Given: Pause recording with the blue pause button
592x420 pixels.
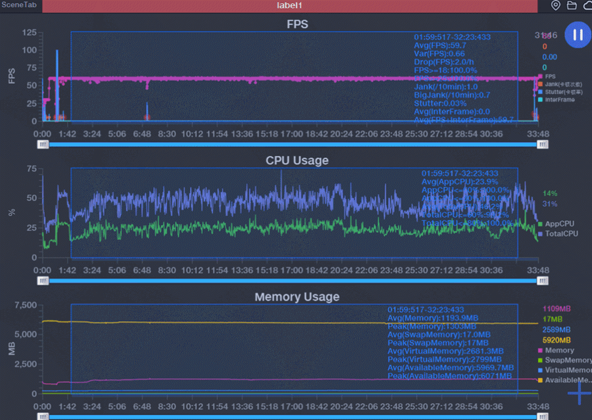Looking at the screenshot, I should point(578,34).
